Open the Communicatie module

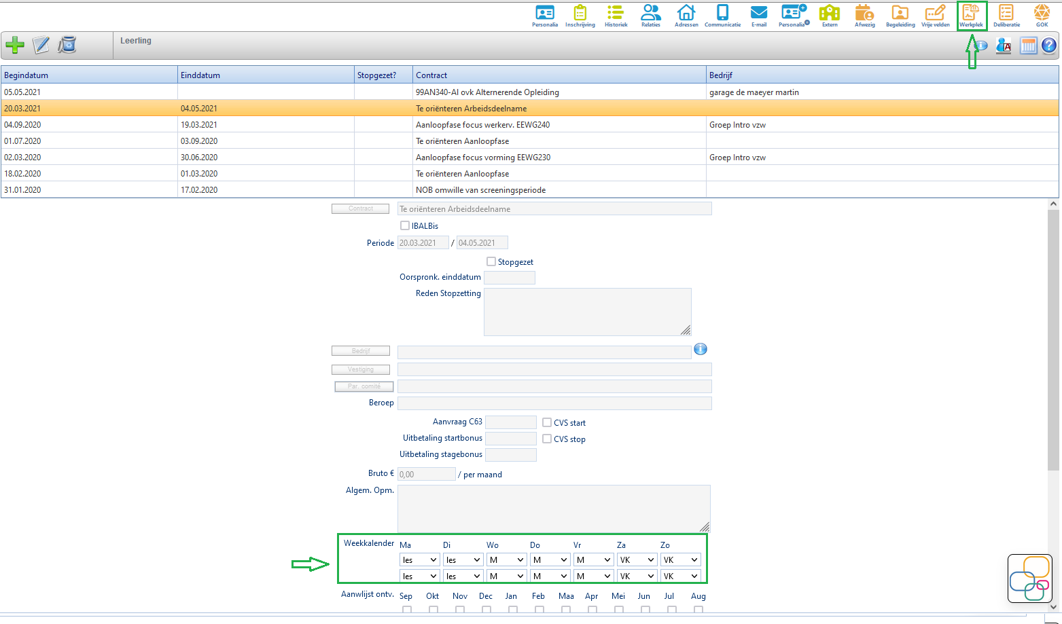point(722,16)
